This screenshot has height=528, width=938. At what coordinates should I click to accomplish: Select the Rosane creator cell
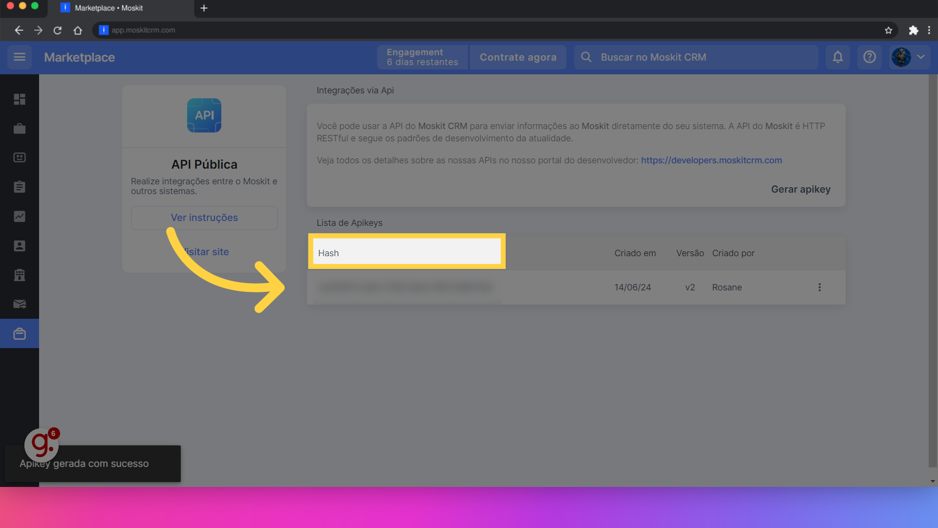[x=727, y=287]
